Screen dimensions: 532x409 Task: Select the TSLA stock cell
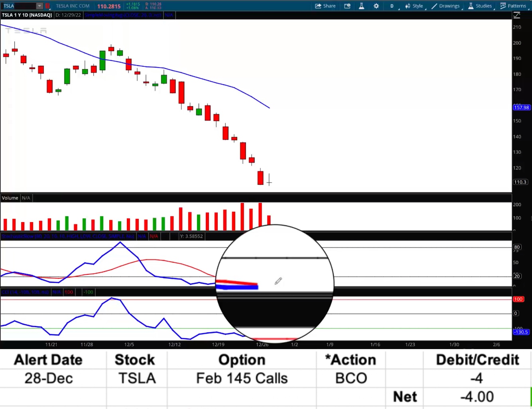click(x=137, y=378)
